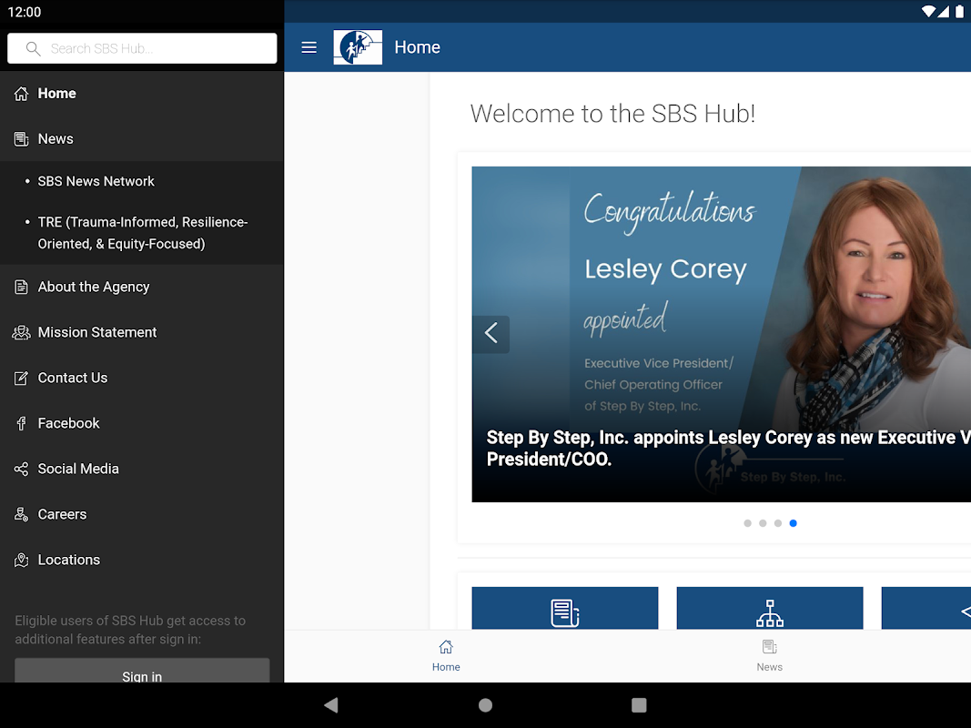
Task: Tap the Wi-Fi status icon
Action: coord(928,12)
